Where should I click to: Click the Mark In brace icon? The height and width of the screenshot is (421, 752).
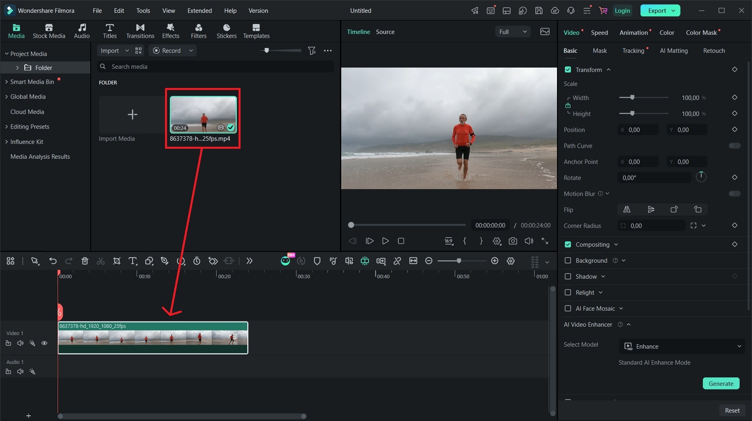pos(465,241)
